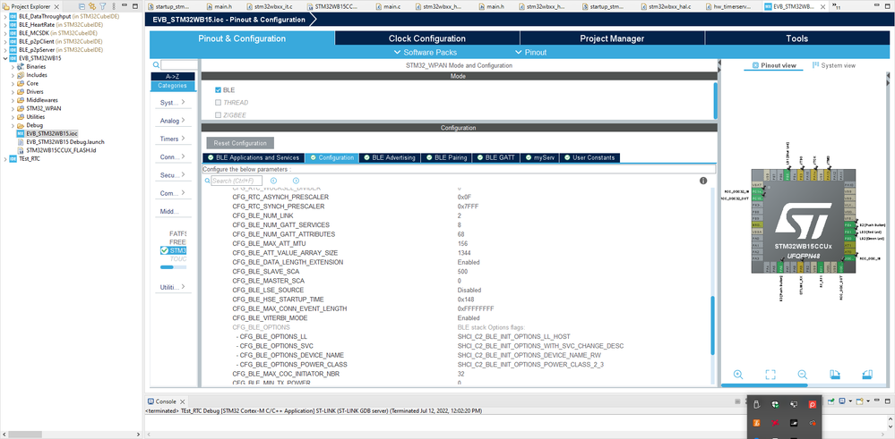Open the red splat tray icon
This screenshot has height=439, width=895.
775,423
